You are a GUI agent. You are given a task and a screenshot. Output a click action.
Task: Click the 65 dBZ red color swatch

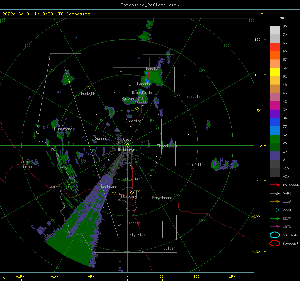275,47
